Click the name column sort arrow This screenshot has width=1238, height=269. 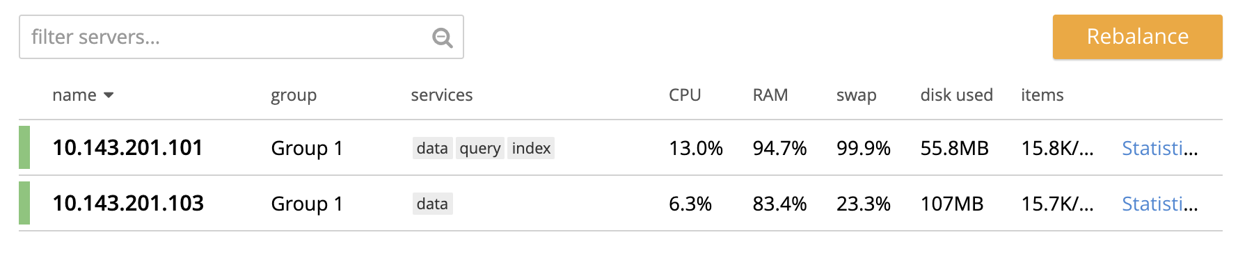109,95
